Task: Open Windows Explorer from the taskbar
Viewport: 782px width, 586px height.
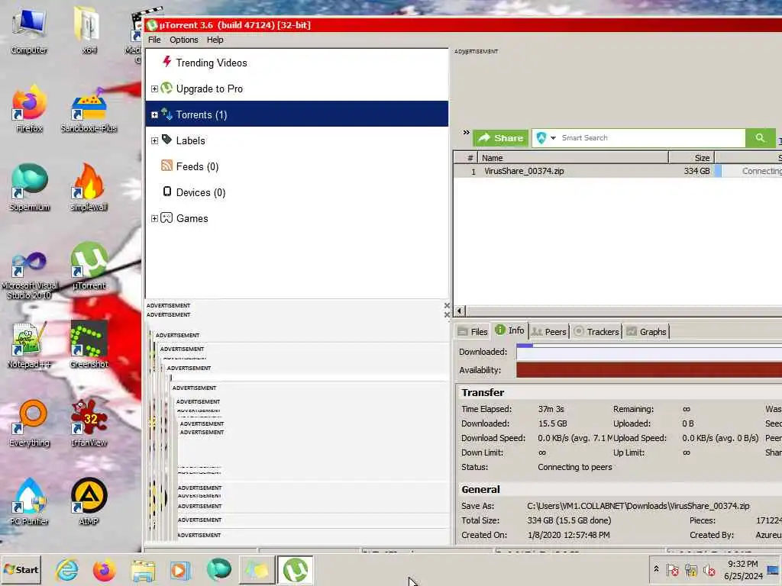Action: point(143,569)
